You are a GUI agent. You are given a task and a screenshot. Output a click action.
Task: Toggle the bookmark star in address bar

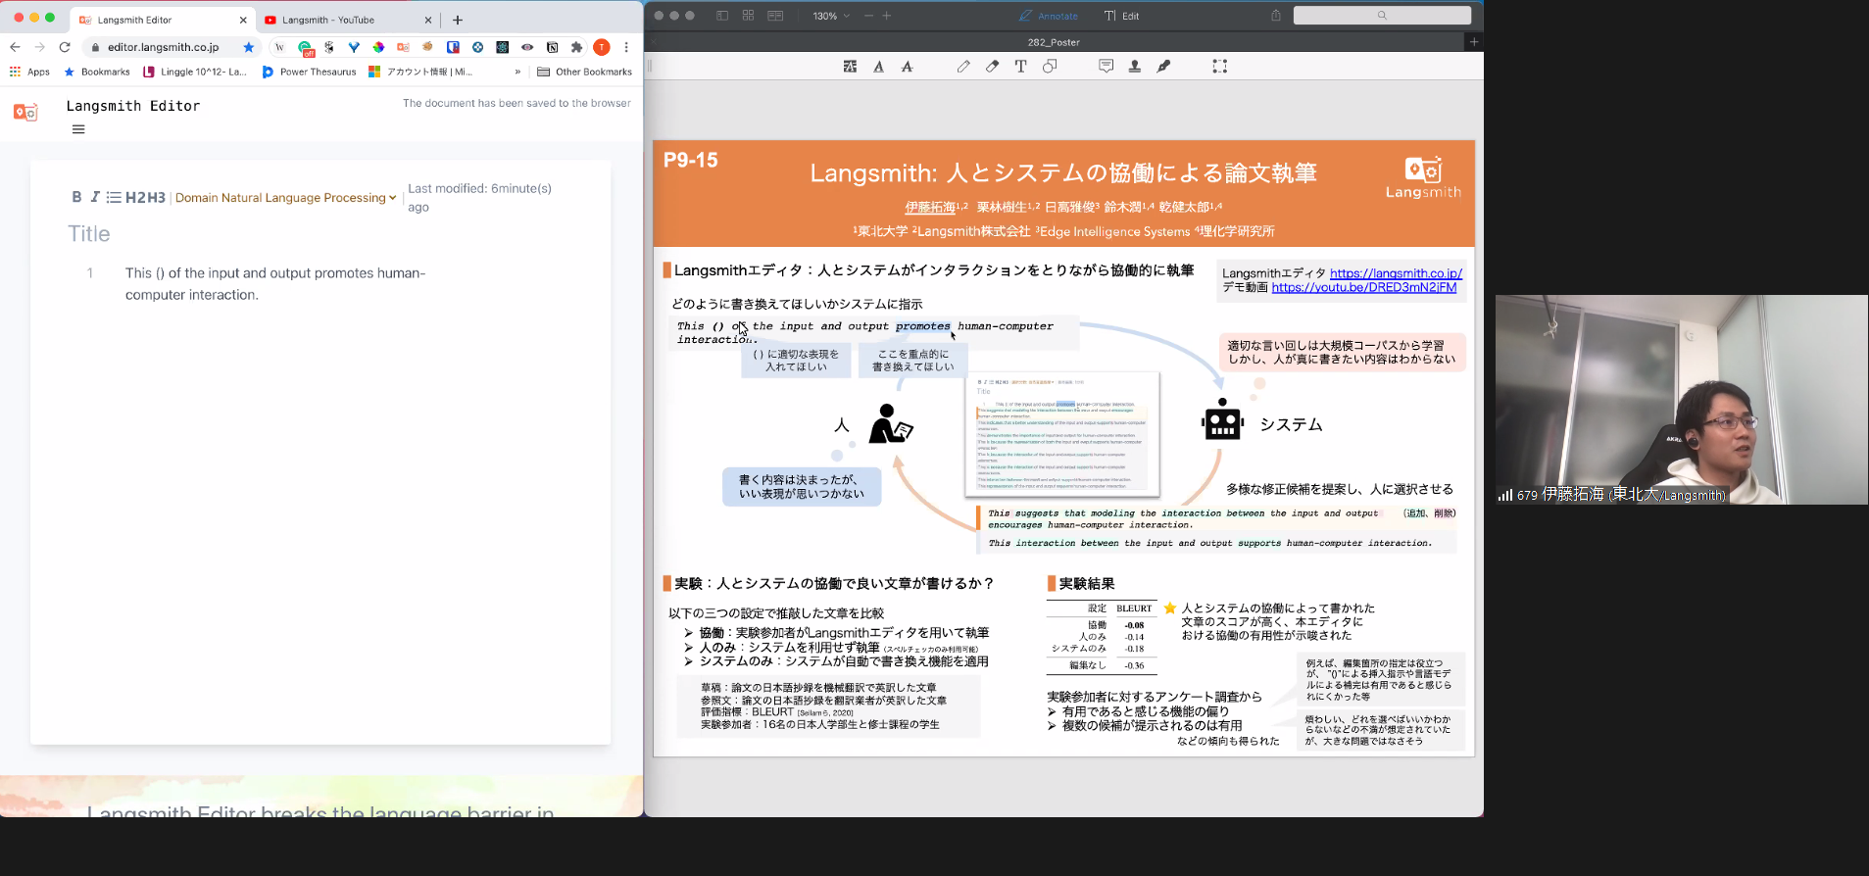[x=249, y=47]
